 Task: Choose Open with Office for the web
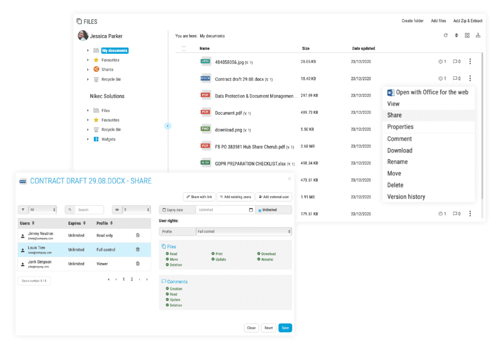tap(428, 92)
